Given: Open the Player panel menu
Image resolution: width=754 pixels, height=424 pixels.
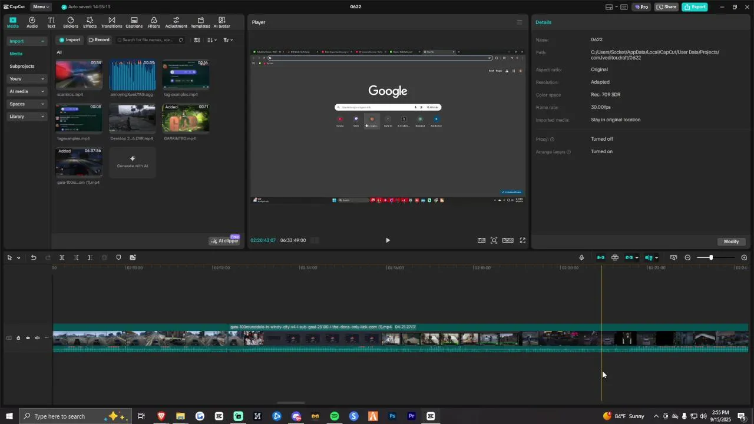Looking at the screenshot, I should (x=520, y=22).
